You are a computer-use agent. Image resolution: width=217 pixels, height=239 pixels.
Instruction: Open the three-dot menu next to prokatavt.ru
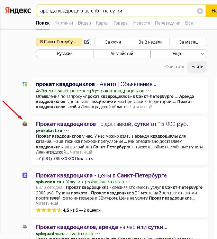pyautogui.click(x=66, y=131)
